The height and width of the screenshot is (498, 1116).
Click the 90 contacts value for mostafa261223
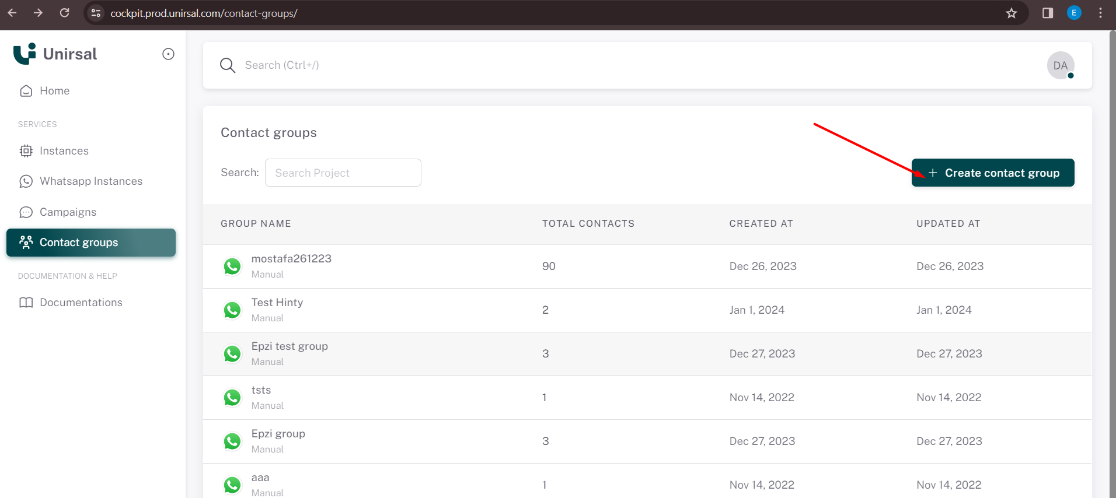pos(549,266)
